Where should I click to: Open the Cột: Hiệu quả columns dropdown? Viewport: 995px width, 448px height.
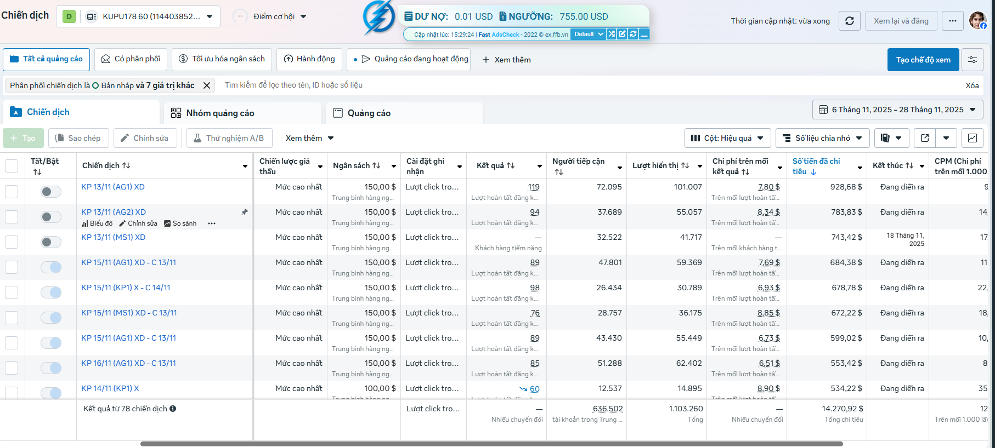pos(727,138)
